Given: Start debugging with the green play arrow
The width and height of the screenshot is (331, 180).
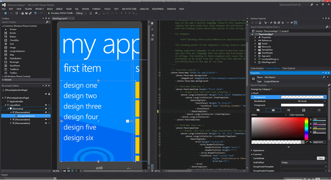Looking at the screenshot, I should pos(49,13).
